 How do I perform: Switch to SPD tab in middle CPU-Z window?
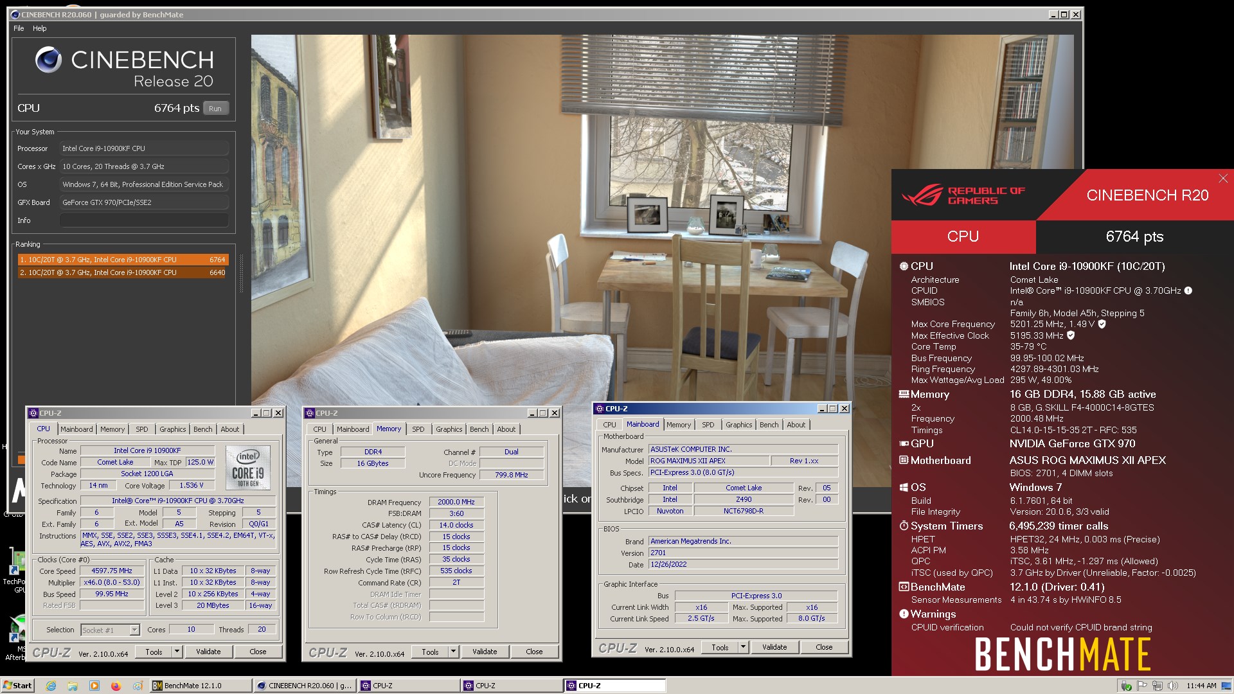tap(418, 429)
